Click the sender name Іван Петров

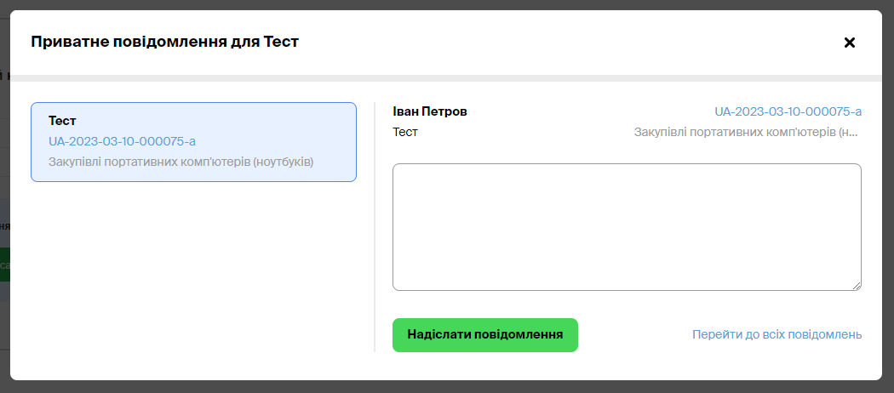point(430,111)
